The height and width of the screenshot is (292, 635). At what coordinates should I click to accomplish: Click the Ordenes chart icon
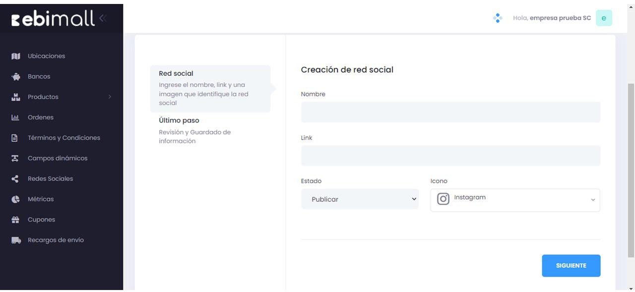15,117
